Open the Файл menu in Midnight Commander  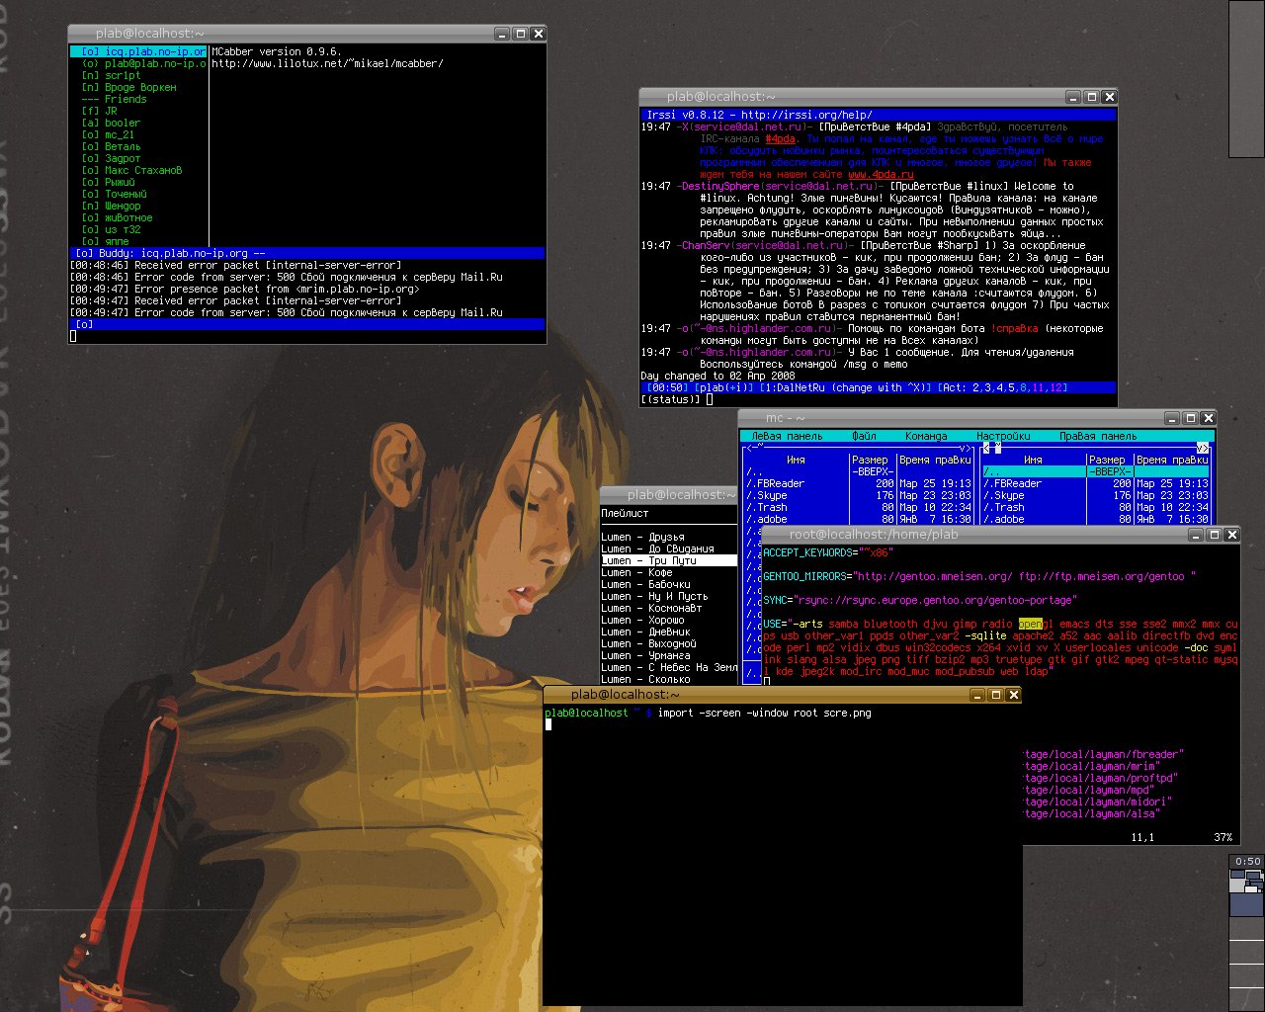pos(865,436)
